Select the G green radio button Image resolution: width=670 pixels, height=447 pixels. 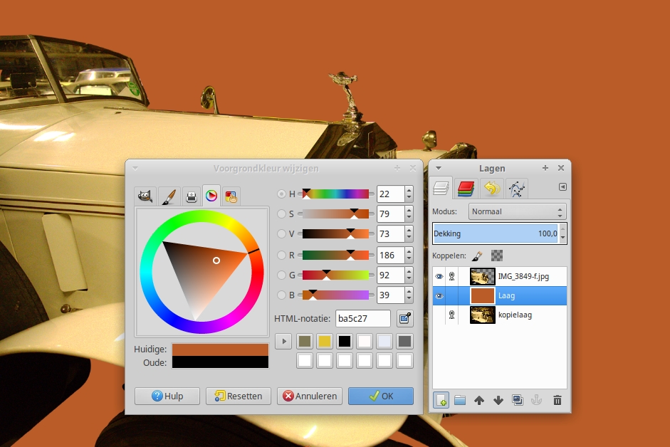[x=281, y=275]
